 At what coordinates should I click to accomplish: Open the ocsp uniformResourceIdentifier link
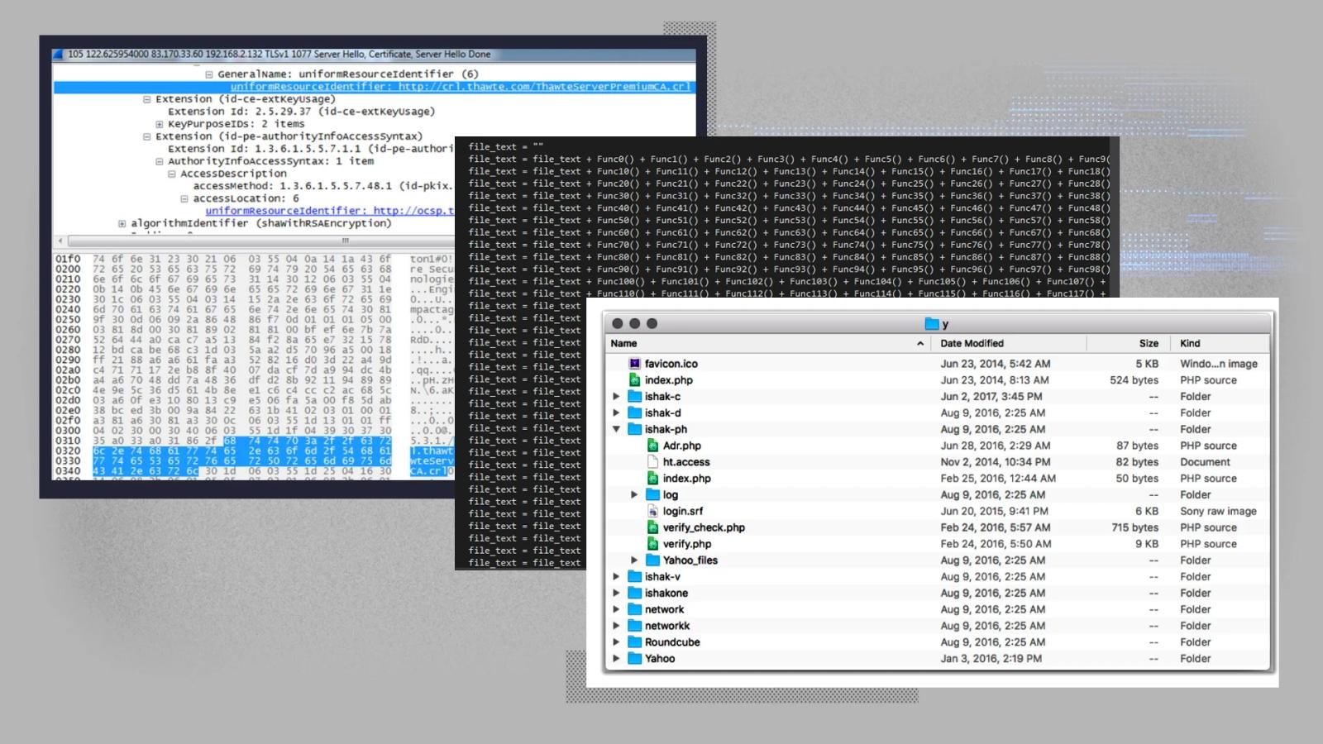tap(330, 211)
